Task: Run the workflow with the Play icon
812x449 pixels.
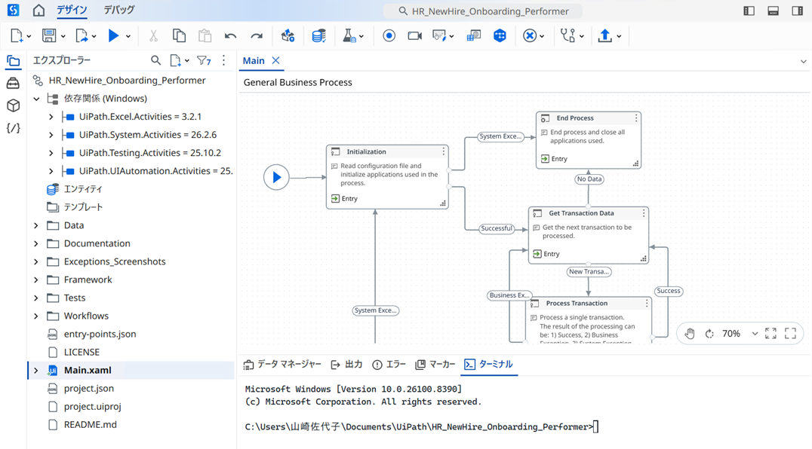Action: tap(113, 35)
